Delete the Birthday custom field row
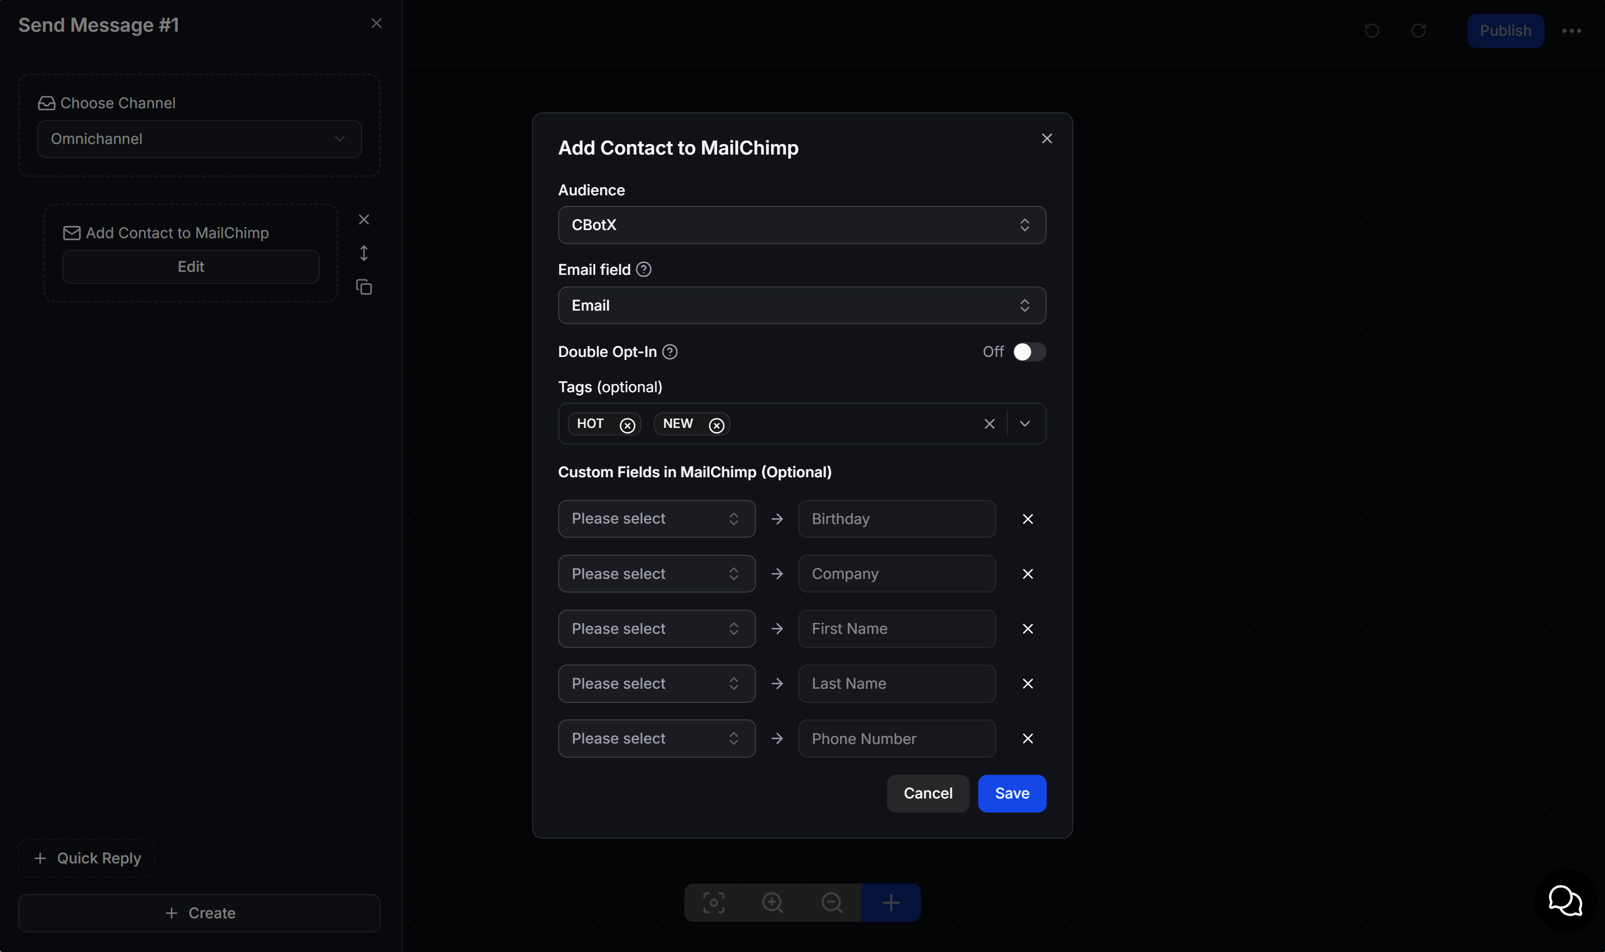Image resolution: width=1605 pixels, height=952 pixels. pyautogui.click(x=1027, y=519)
